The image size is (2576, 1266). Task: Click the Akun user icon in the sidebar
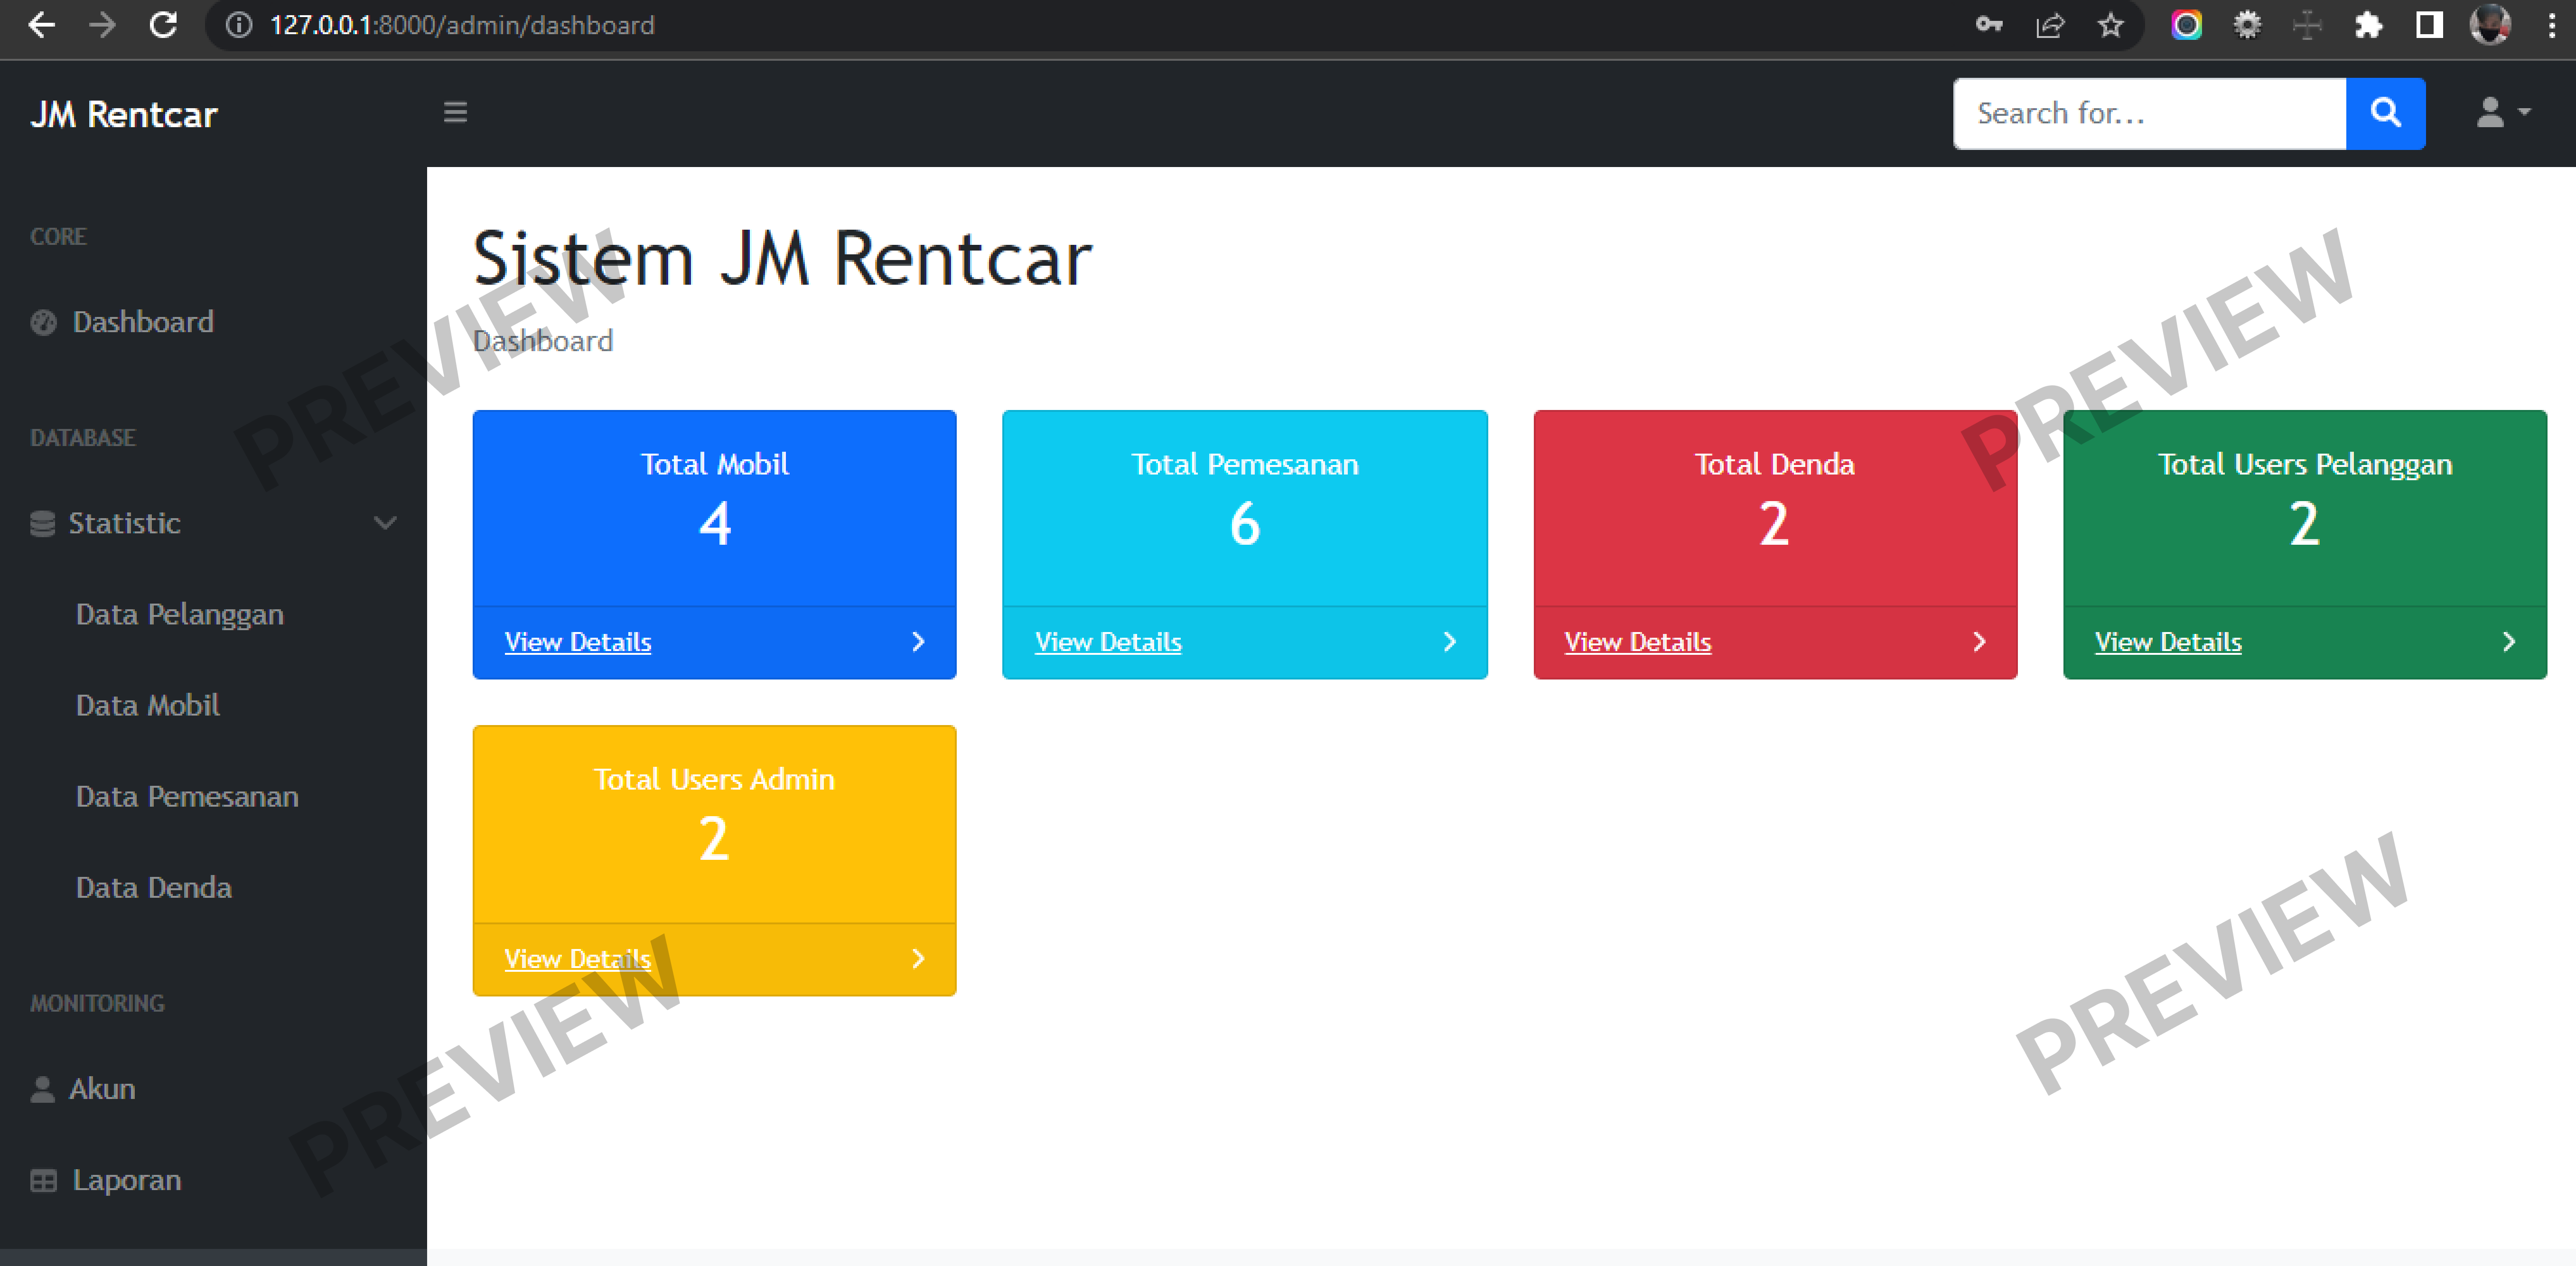pyautogui.click(x=42, y=1088)
